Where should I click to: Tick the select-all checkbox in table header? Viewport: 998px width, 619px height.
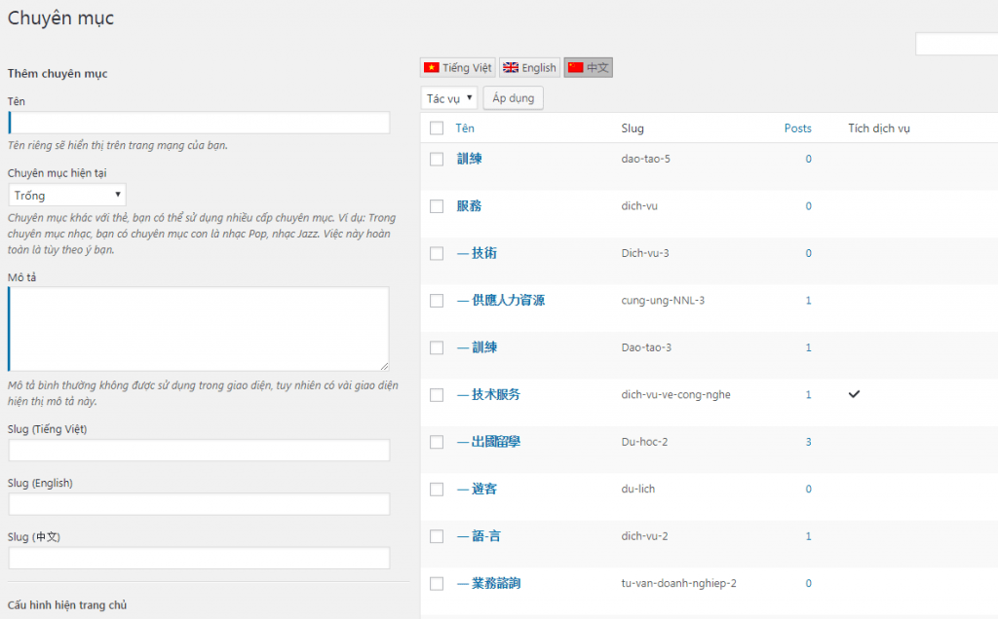tap(437, 128)
